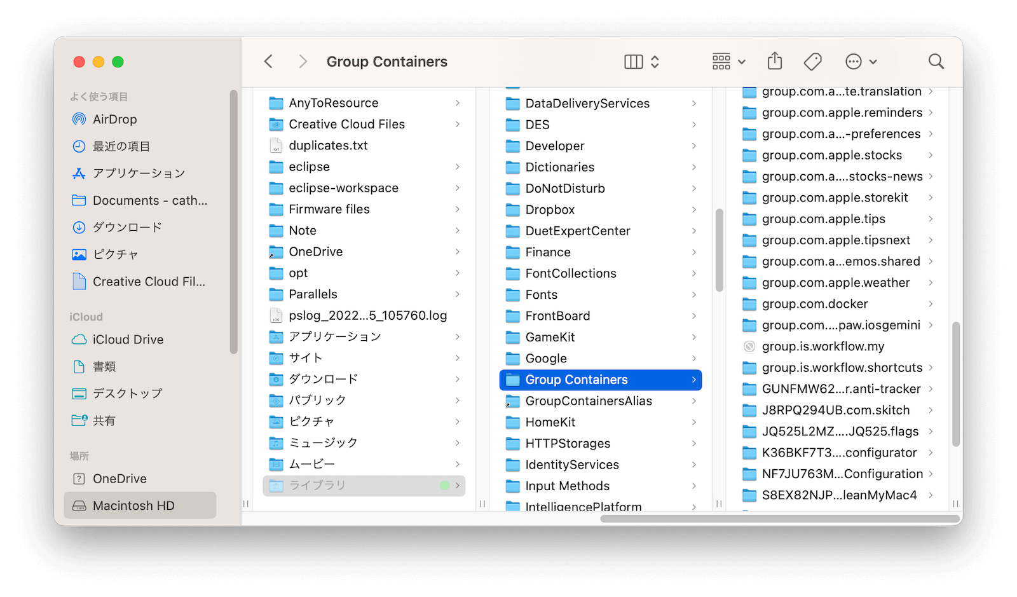Select the HTTPStorages folder
Viewport: 1017px width, 597px height.
coord(600,443)
